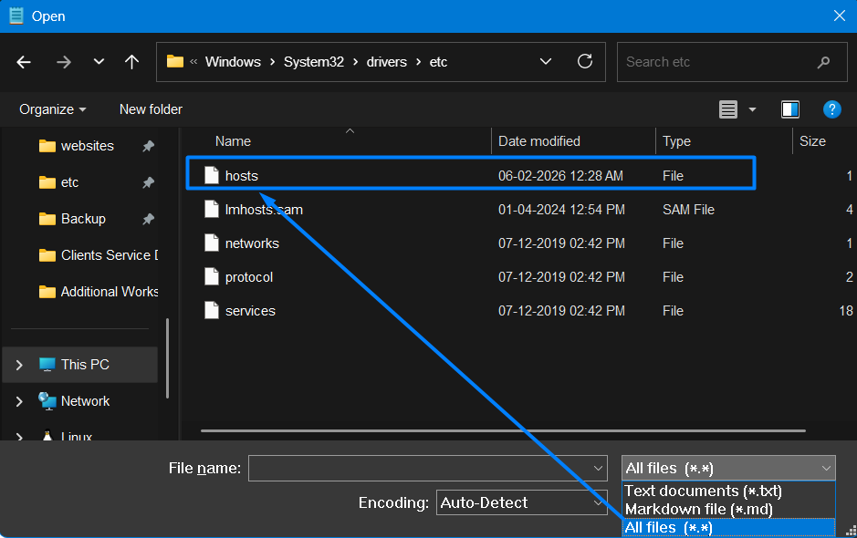Open the Organize dropdown menu
857x538 pixels.
51,109
